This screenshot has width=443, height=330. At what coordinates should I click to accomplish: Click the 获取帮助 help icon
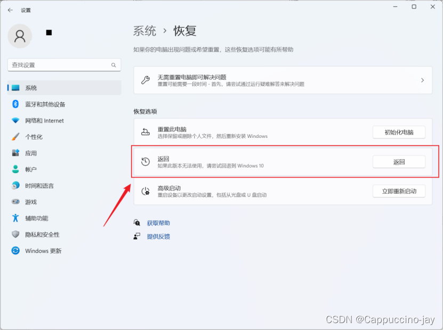pyautogui.click(x=137, y=223)
